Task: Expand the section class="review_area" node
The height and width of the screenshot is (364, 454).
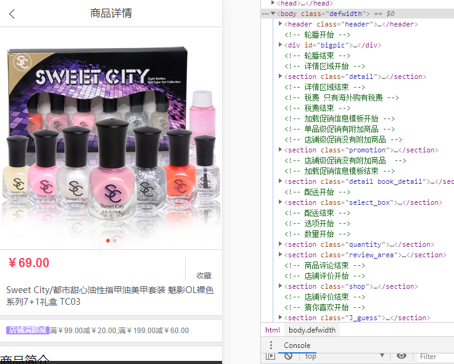Action: point(280,255)
